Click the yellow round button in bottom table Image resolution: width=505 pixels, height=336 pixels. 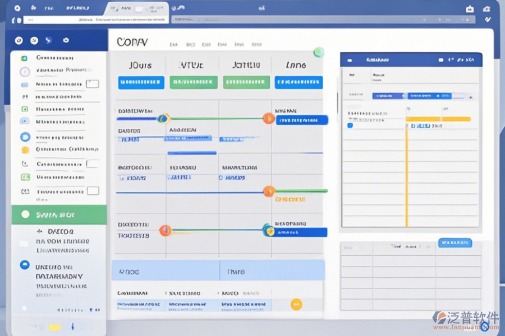coord(296,304)
